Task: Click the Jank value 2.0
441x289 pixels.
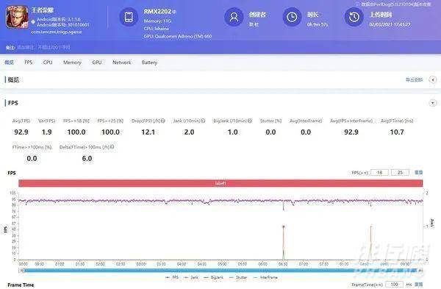Action: [189, 132]
